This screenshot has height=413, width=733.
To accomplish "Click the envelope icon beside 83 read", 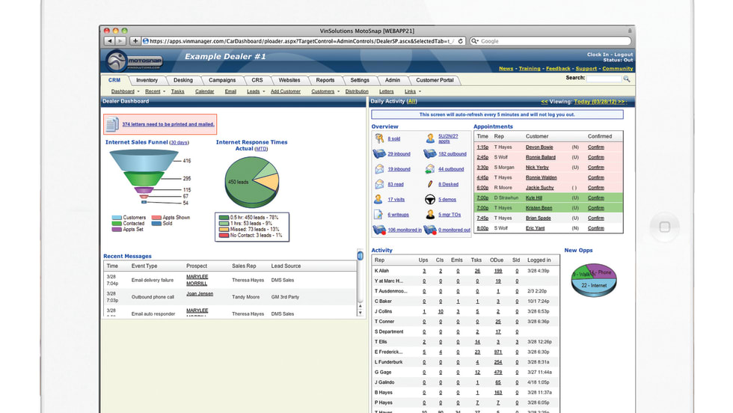I will [x=378, y=184].
